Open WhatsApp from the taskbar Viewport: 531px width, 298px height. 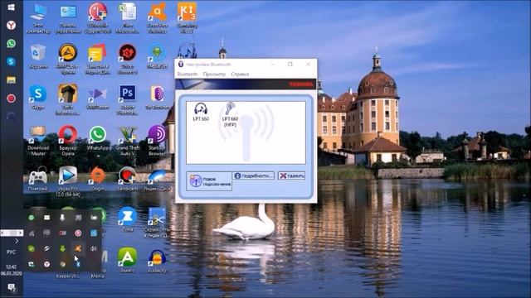[11, 44]
